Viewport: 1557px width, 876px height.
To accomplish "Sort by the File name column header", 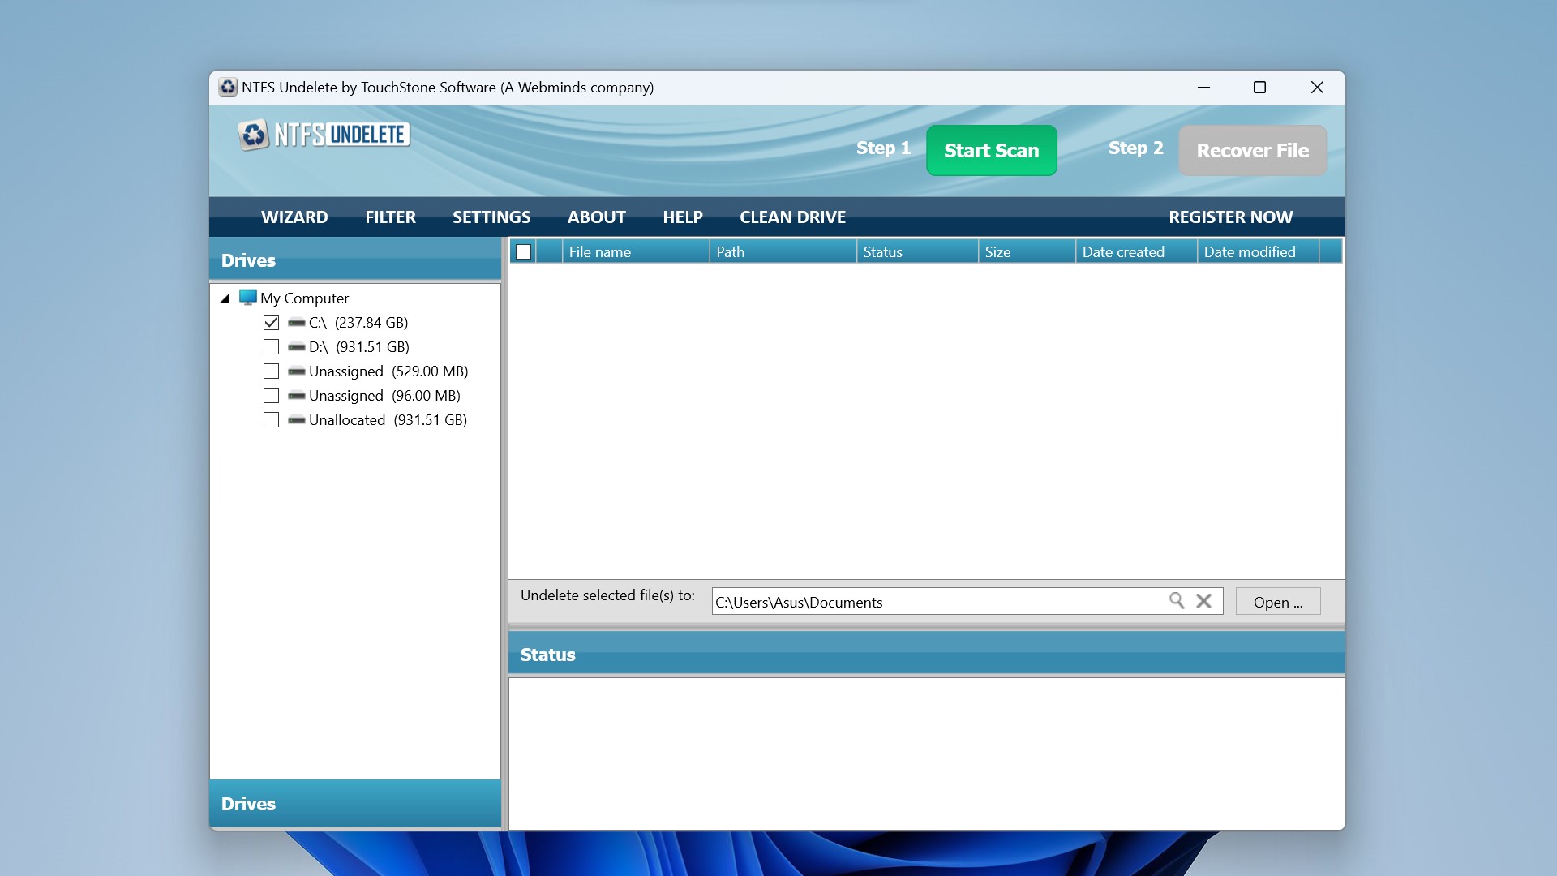I will (636, 252).
